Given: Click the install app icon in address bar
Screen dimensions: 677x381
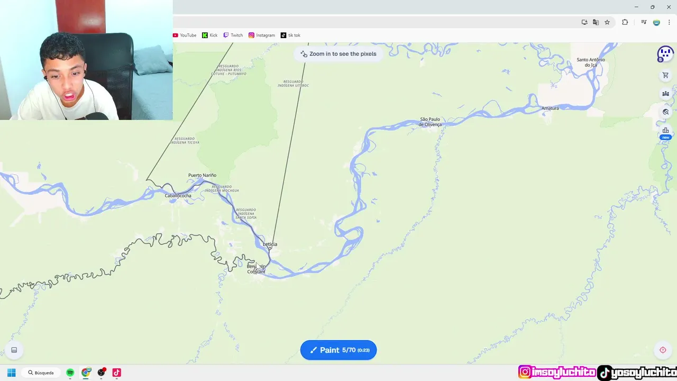Looking at the screenshot, I should [584, 22].
